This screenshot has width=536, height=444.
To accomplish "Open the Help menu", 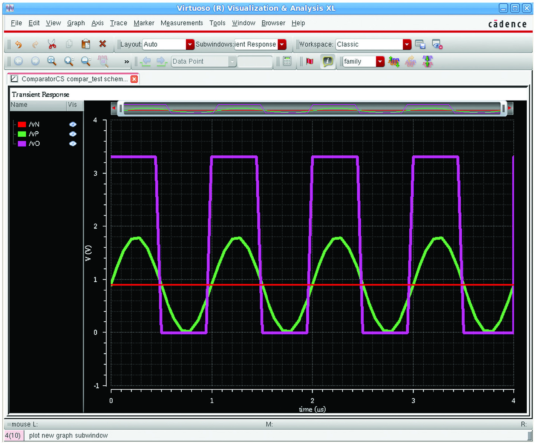I will click(x=298, y=23).
